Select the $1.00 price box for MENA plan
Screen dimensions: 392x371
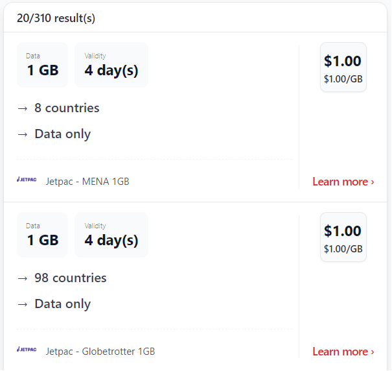(x=343, y=67)
